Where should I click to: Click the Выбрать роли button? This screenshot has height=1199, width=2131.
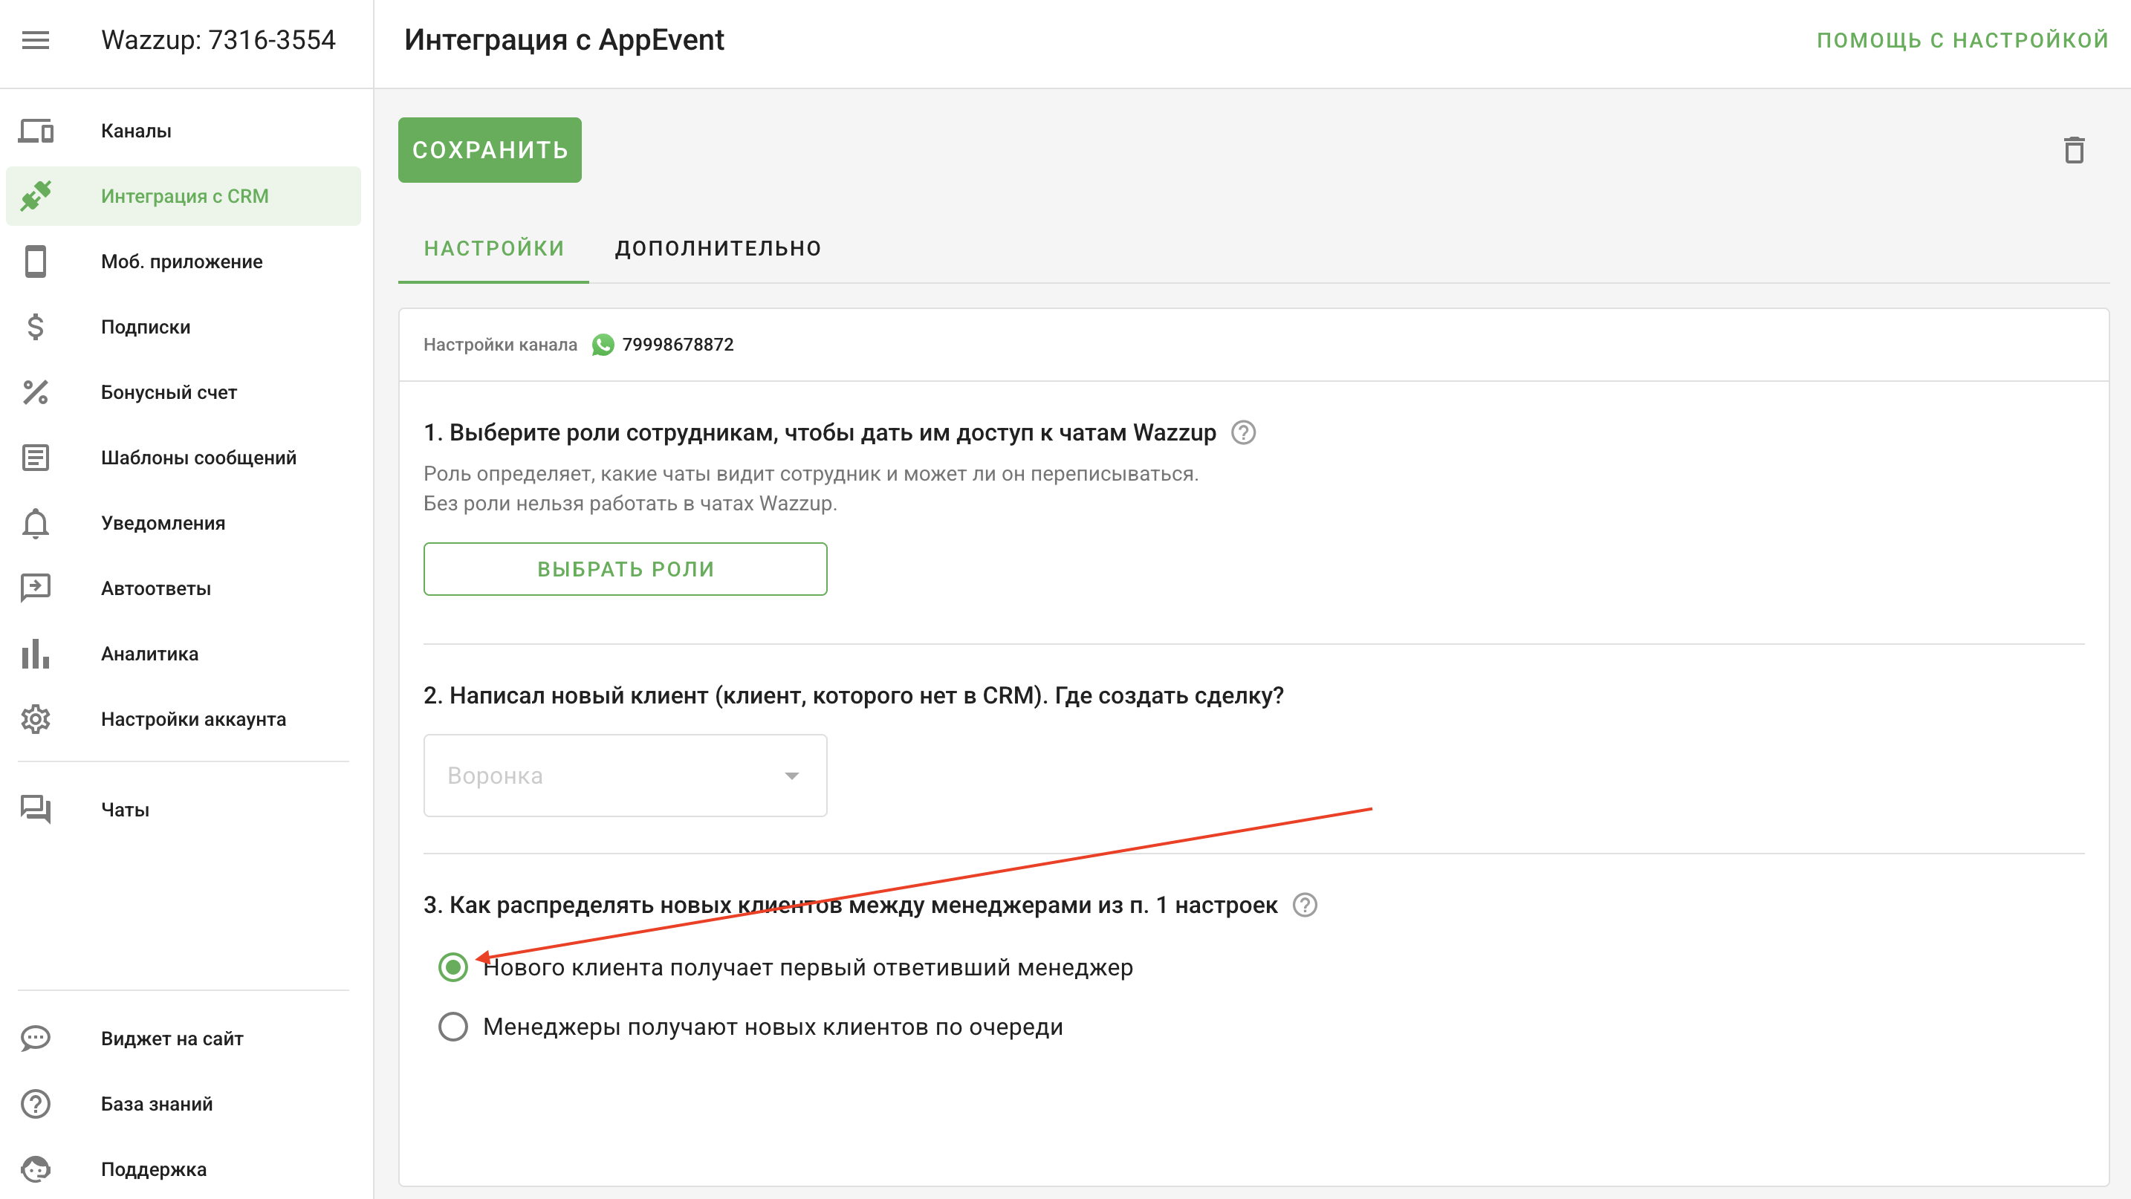tap(626, 569)
